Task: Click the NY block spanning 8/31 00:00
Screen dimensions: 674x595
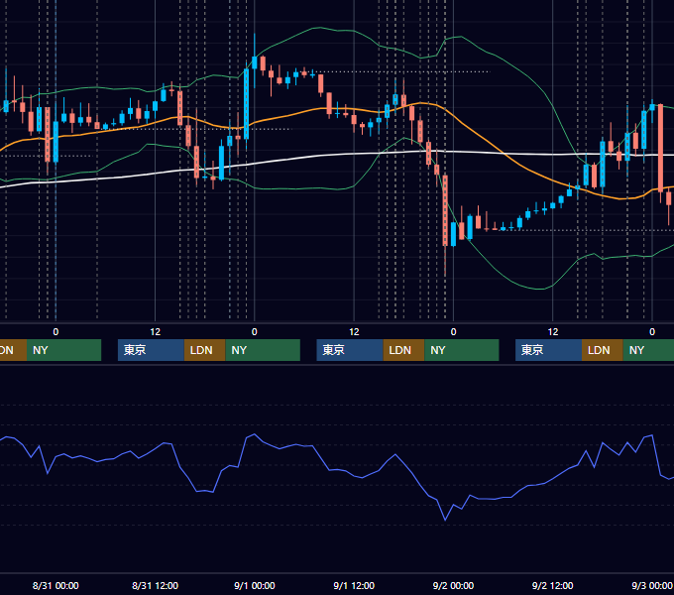Action: click(x=63, y=350)
